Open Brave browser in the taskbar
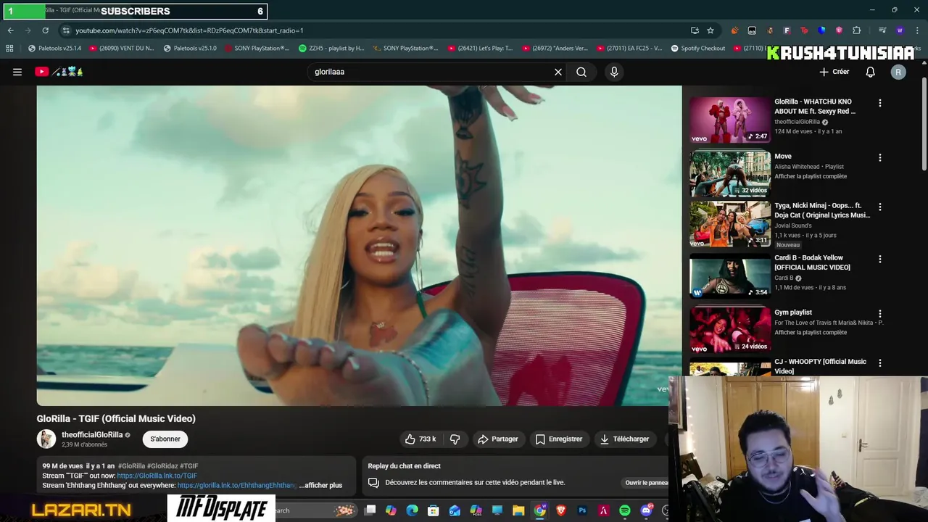This screenshot has height=522, width=928. click(x=560, y=510)
